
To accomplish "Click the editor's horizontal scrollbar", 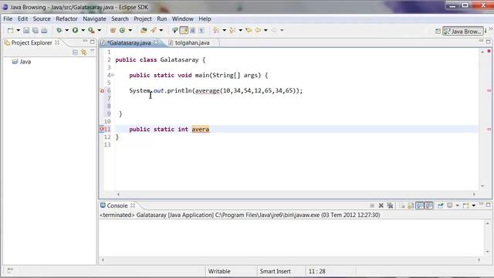I will 296,195.
